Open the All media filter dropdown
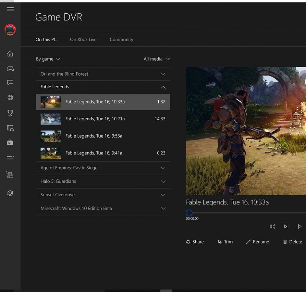Image resolution: width=306 pixels, height=292 pixels. 157,59
